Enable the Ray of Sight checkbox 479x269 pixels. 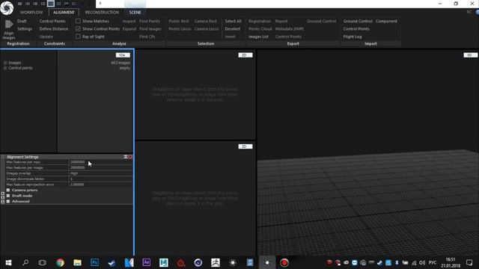coord(78,37)
